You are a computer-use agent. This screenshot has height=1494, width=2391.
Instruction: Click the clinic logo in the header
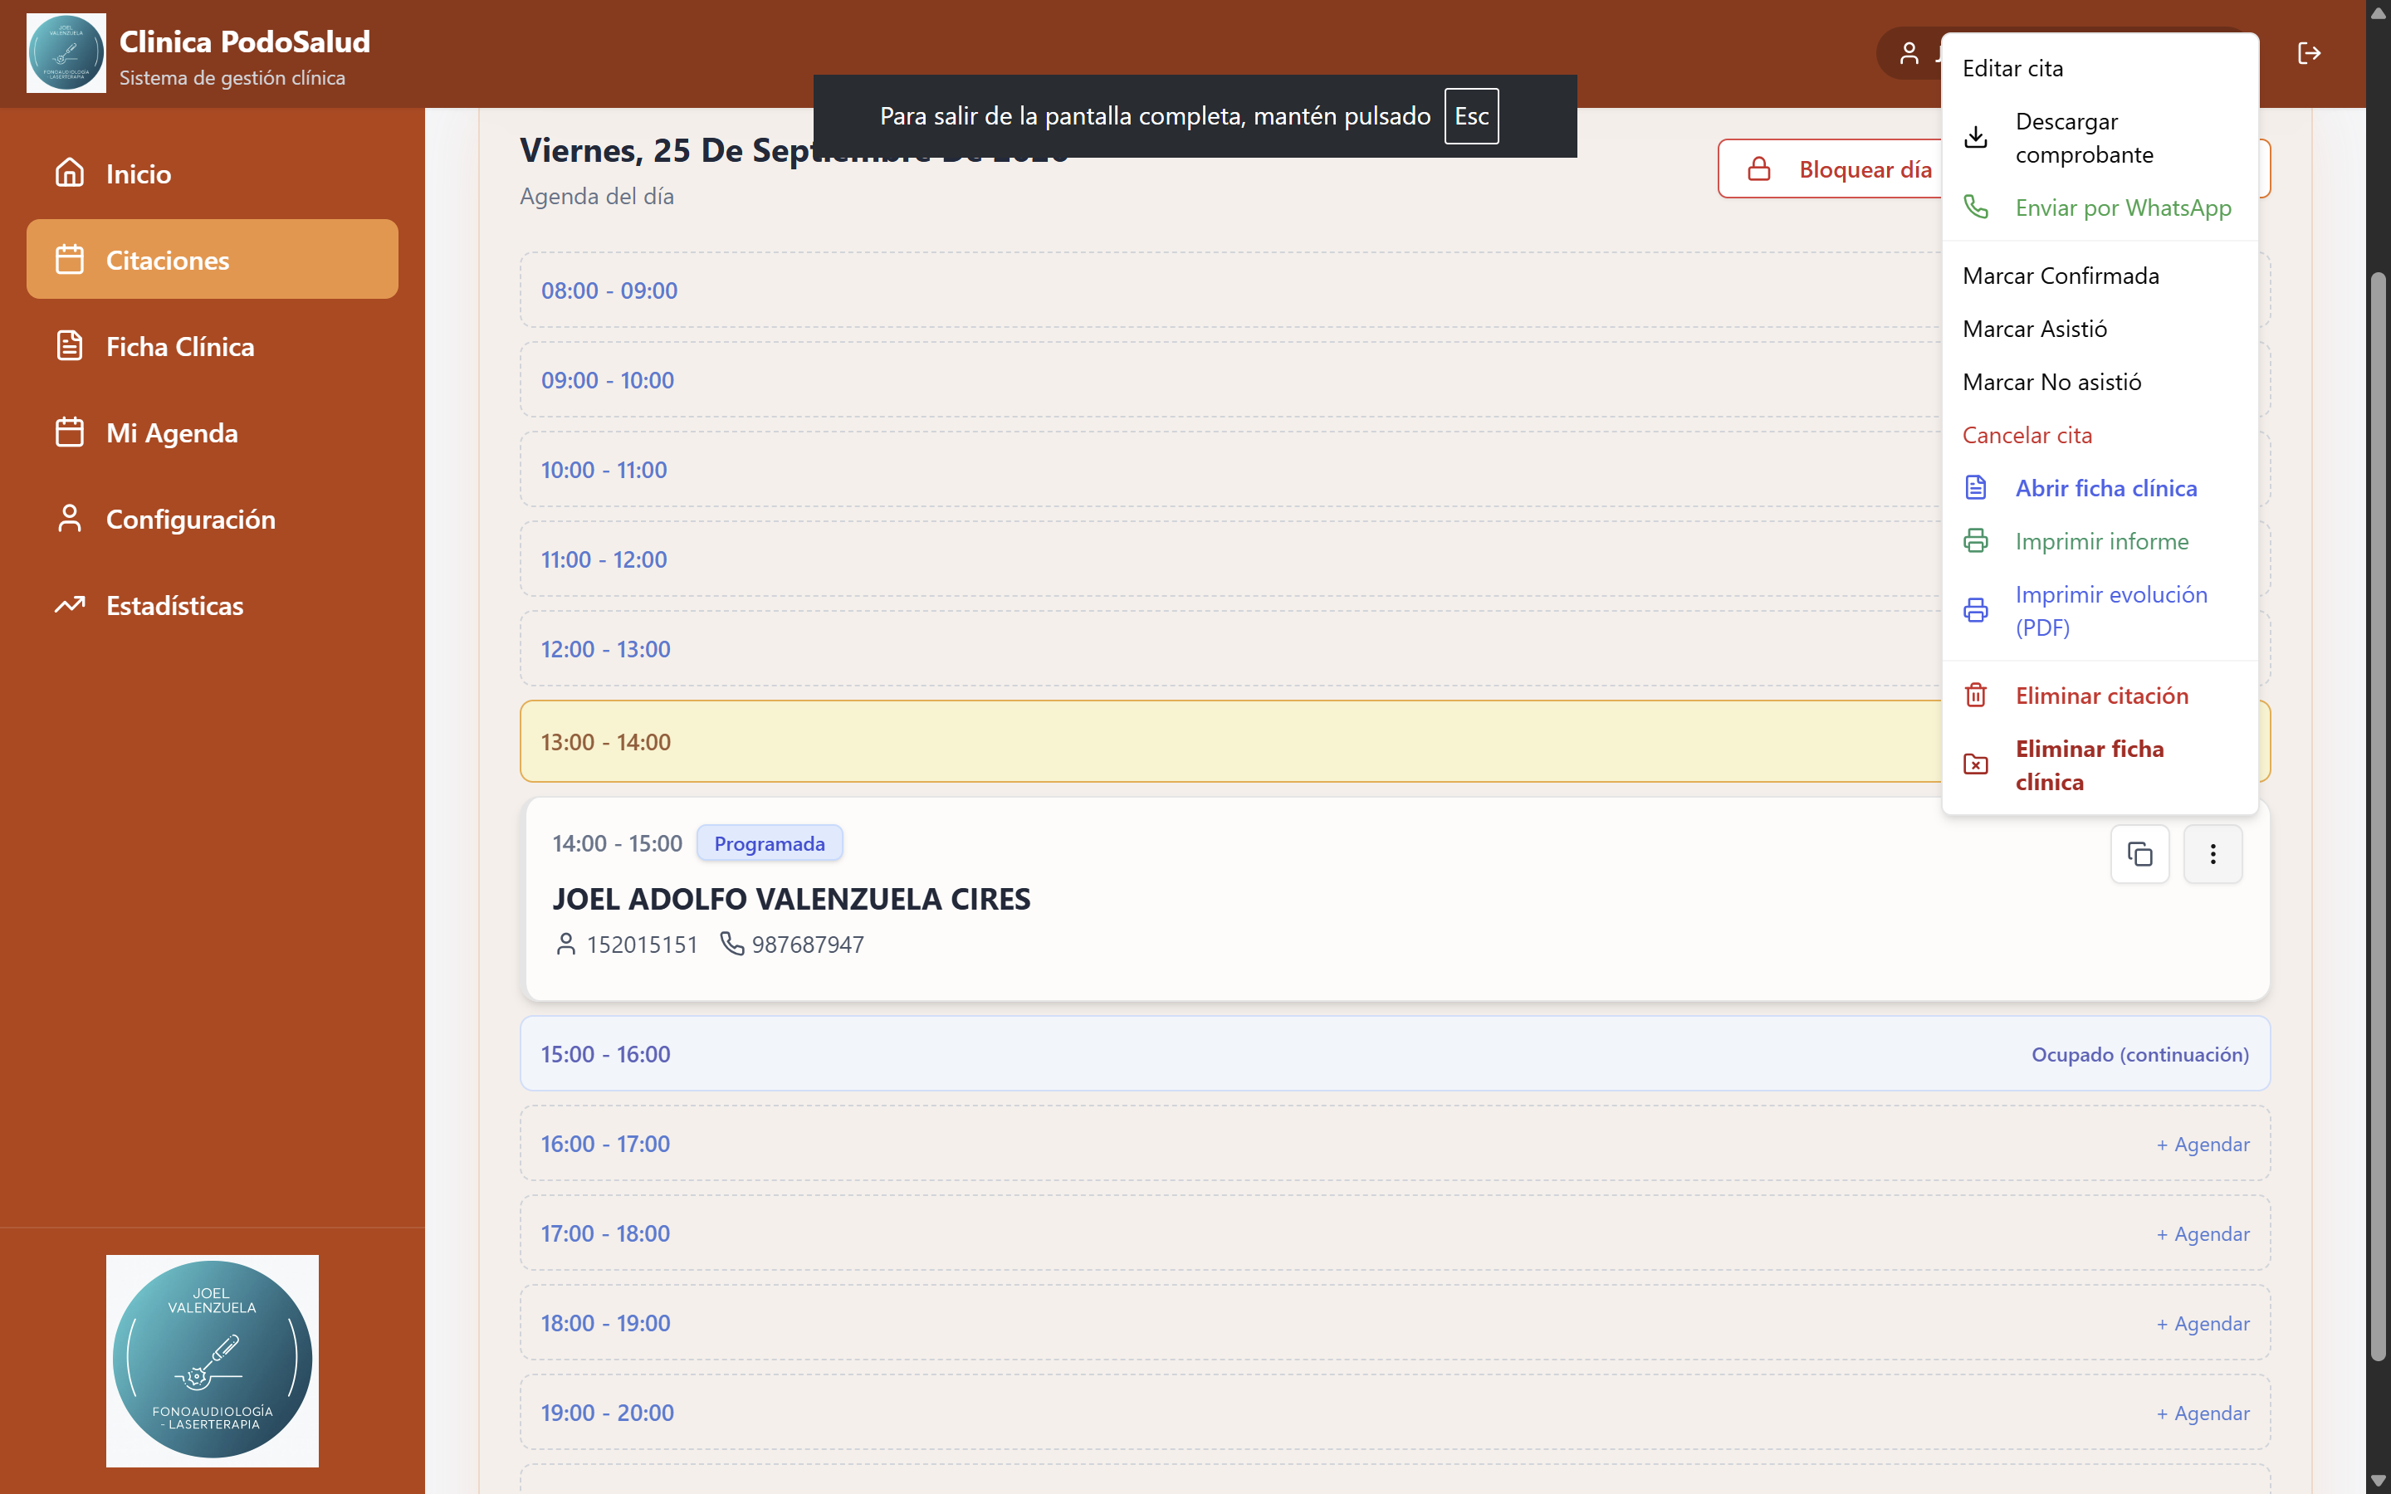click(66, 53)
